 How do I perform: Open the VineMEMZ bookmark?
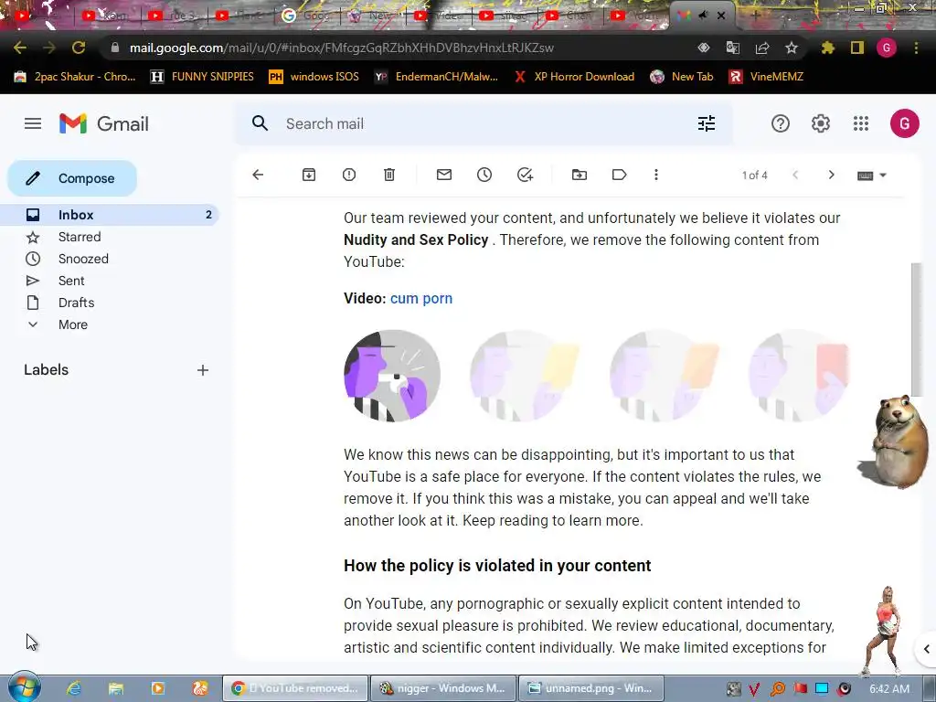pyautogui.click(x=767, y=77)
